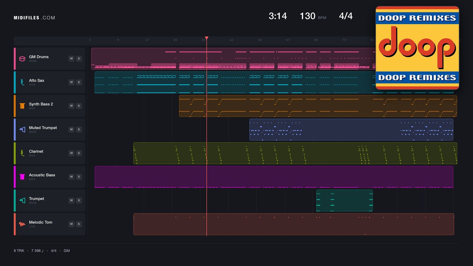The image size is (473, 266).
Task: Click the Muted Trumpet instrument icon
Action: coord(22,130)
